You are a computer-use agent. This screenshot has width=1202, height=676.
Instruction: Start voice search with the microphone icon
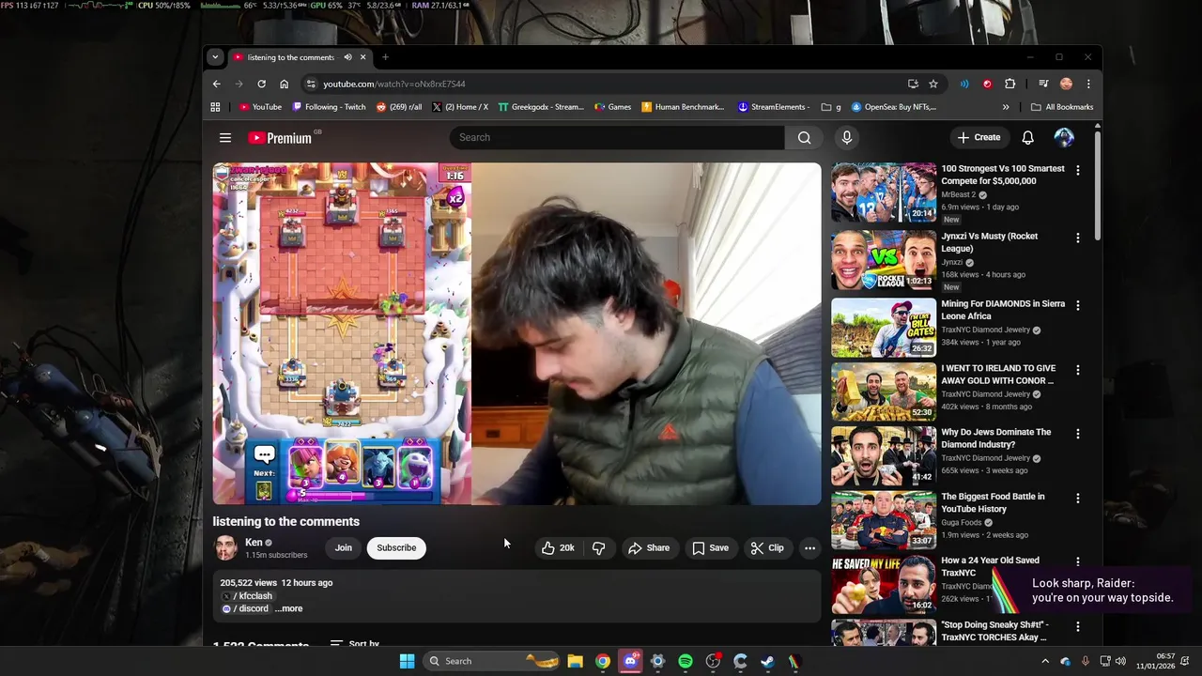pyautogui.click(x=847, y=138)
